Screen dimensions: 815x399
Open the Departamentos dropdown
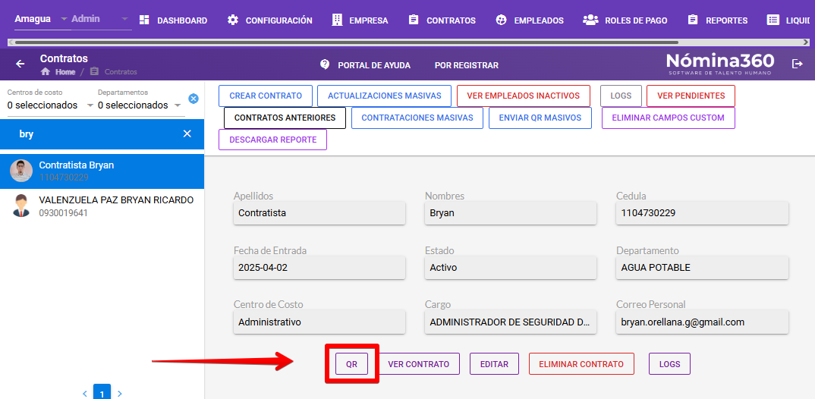[x=141, y=105]
